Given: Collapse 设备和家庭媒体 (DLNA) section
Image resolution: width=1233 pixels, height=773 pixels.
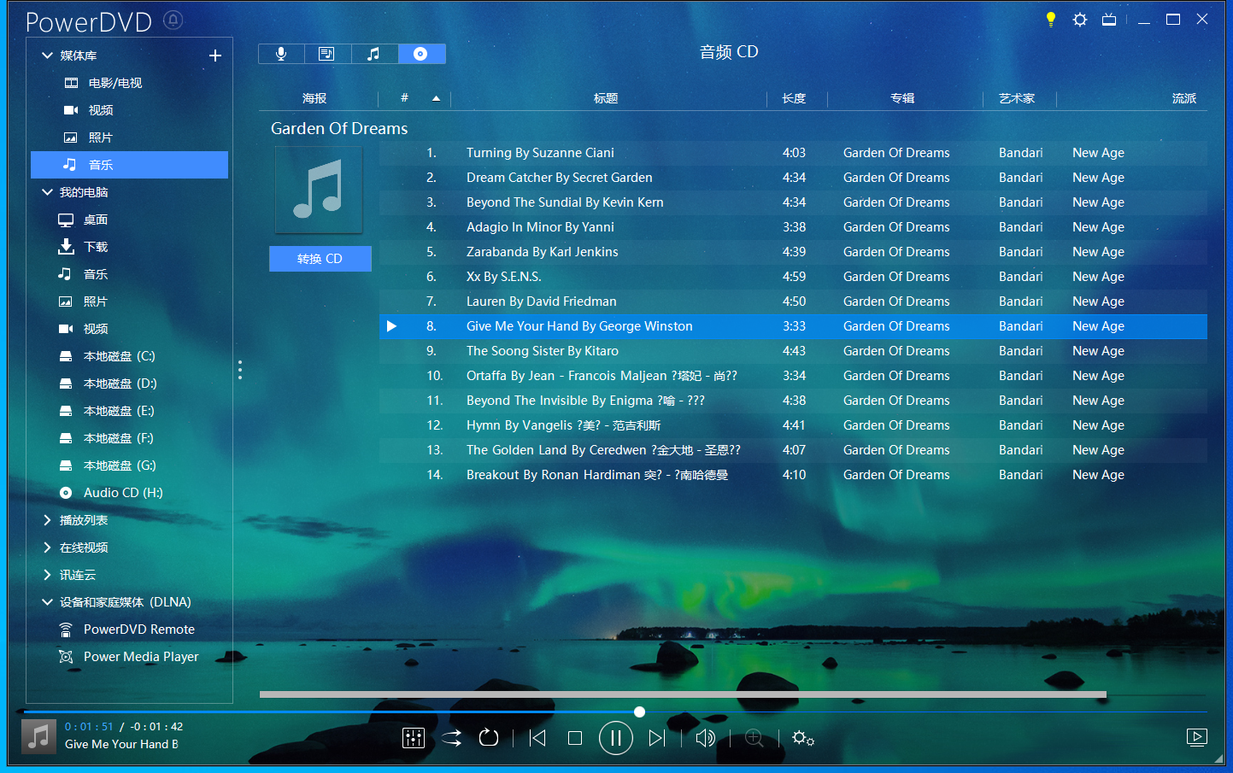Looking at the screenshot, I should (x=47, y=602).
